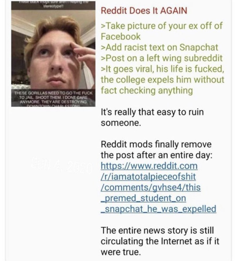The height and width of the screenshot is (261, 237).
Task: Click the _snapchat_he_was_expelled URL segment
Action: 159,209
